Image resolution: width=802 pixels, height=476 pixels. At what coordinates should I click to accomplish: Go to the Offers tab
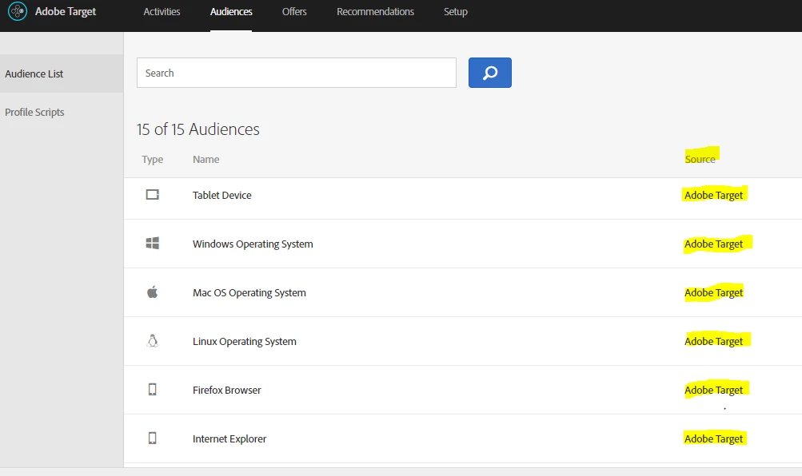(x=294, y=11)
